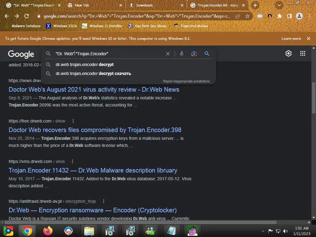Start voice search with the microphone
316x237 pixels.
181,54
